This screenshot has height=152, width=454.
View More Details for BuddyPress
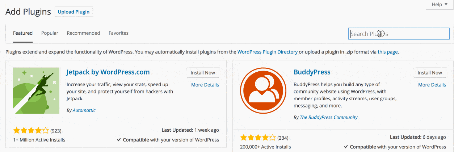(432, 85)
